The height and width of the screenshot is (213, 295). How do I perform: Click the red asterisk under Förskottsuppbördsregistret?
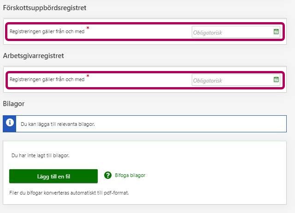click(88, 29)
